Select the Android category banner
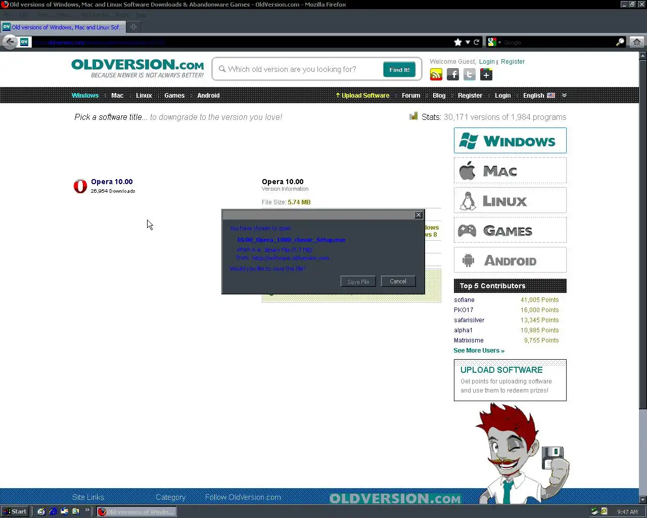This screenshot has height=518, width=647. coord(510,260)
